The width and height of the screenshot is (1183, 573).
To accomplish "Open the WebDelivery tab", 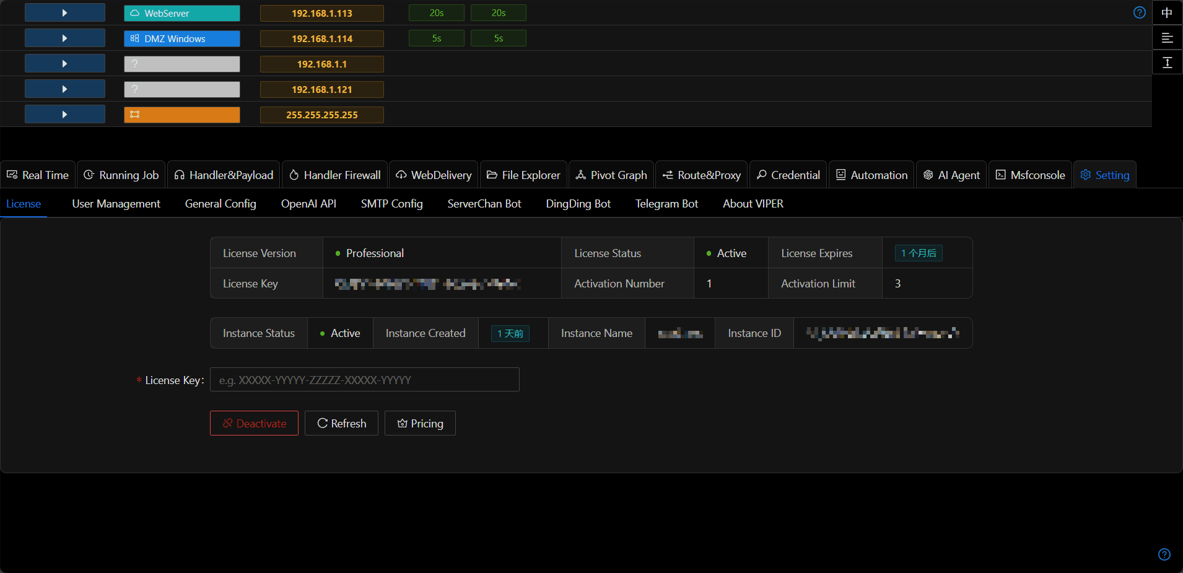I will click(434, 175).
